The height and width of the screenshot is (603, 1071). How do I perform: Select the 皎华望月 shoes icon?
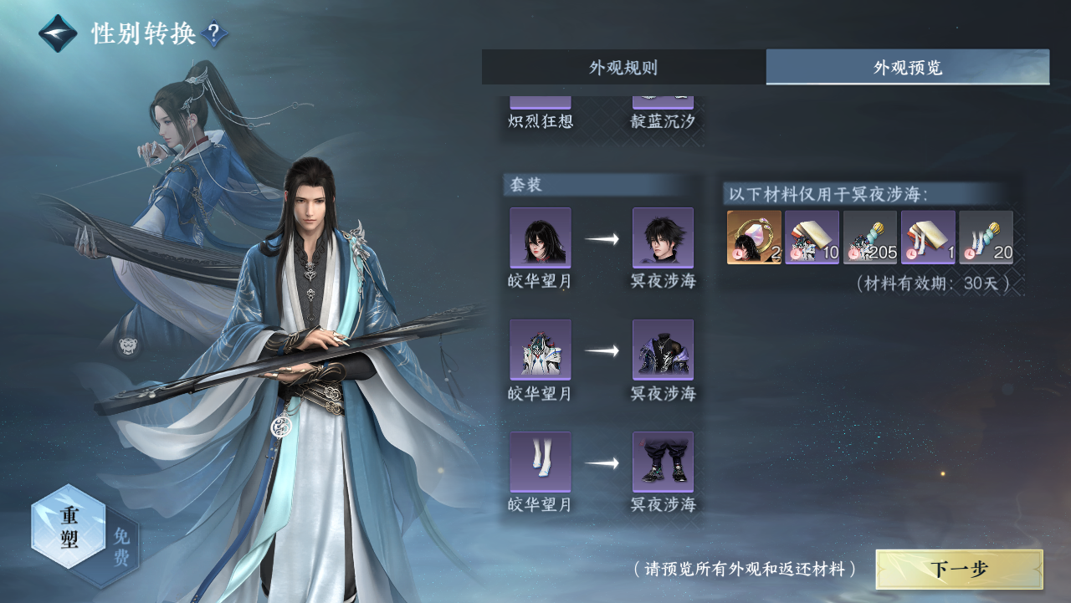pos(541,462)
